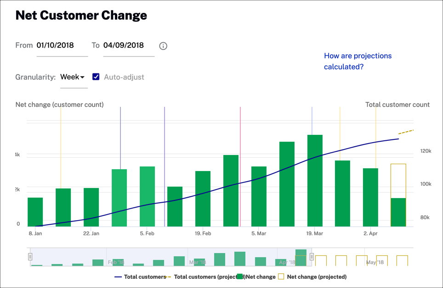Select the green Net change legend swatch

(239, 277)
